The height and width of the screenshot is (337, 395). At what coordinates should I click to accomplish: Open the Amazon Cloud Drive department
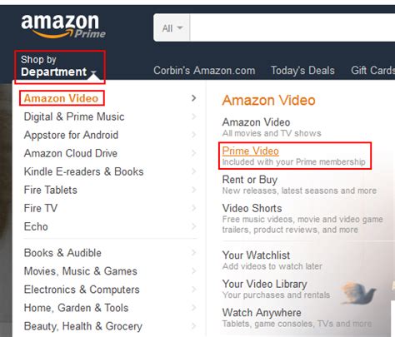(71, 153)
